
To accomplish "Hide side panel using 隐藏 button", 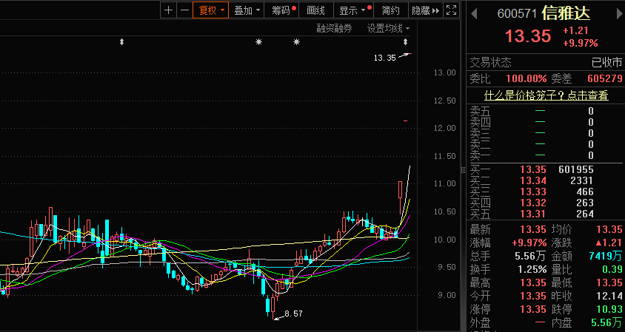I will [x=425, y=10].
